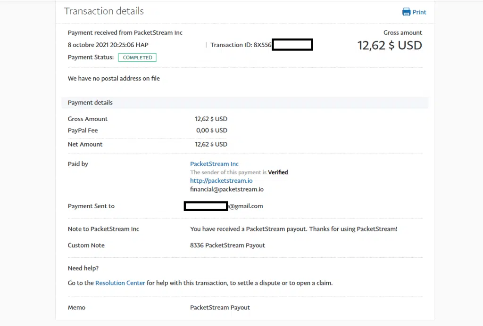Select the Transaction details heading
Screen dimensions: 483x326
[104, 11]
